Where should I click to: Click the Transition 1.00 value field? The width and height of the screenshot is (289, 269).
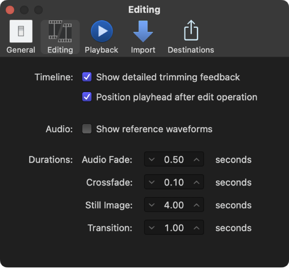coord(174,228)
